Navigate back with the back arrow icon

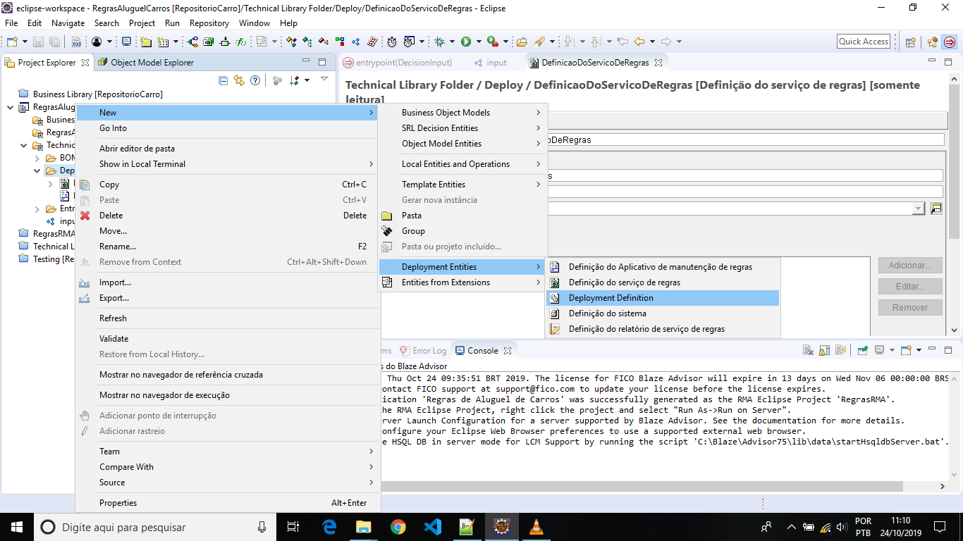(x=638, y=41)
